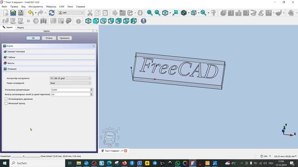
Task: Expand the Depths section
Action: (x=49, y=57)
